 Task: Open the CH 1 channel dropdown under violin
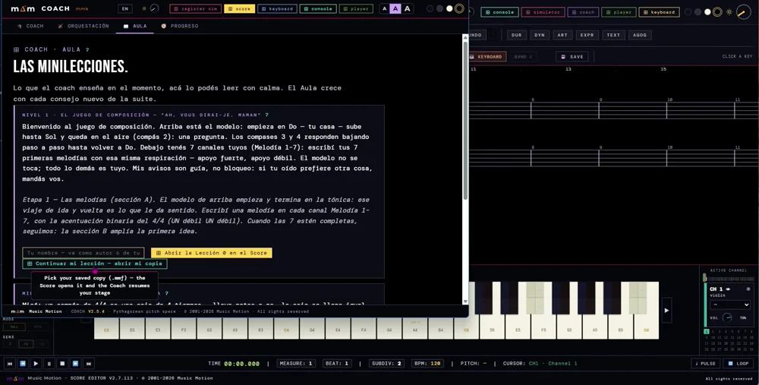point(730,305)
